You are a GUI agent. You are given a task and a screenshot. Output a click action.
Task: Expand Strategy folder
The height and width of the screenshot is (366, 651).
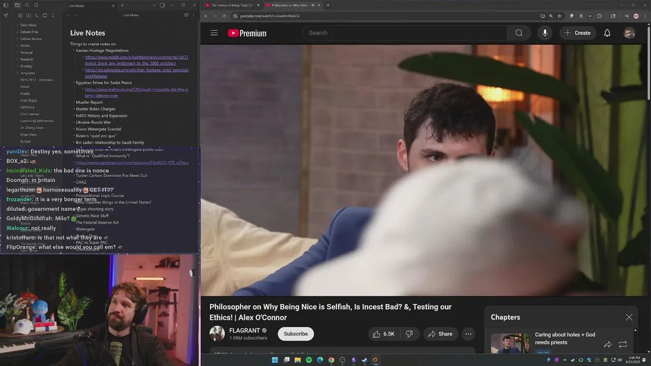pos(26,66)
